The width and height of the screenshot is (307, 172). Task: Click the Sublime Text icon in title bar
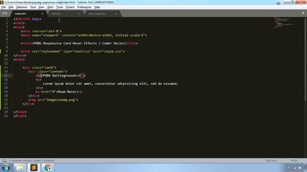[x=2, y=2]
